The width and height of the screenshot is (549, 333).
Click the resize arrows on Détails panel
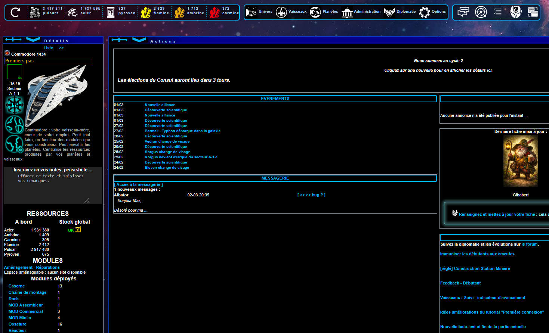[13, 39]
